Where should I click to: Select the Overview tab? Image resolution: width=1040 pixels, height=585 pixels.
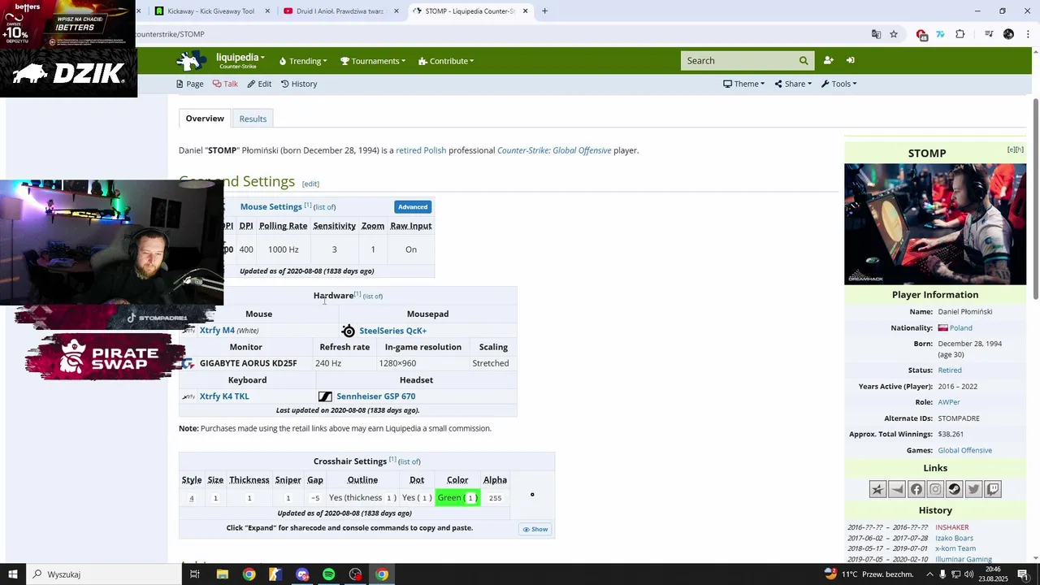click(205, 119)
